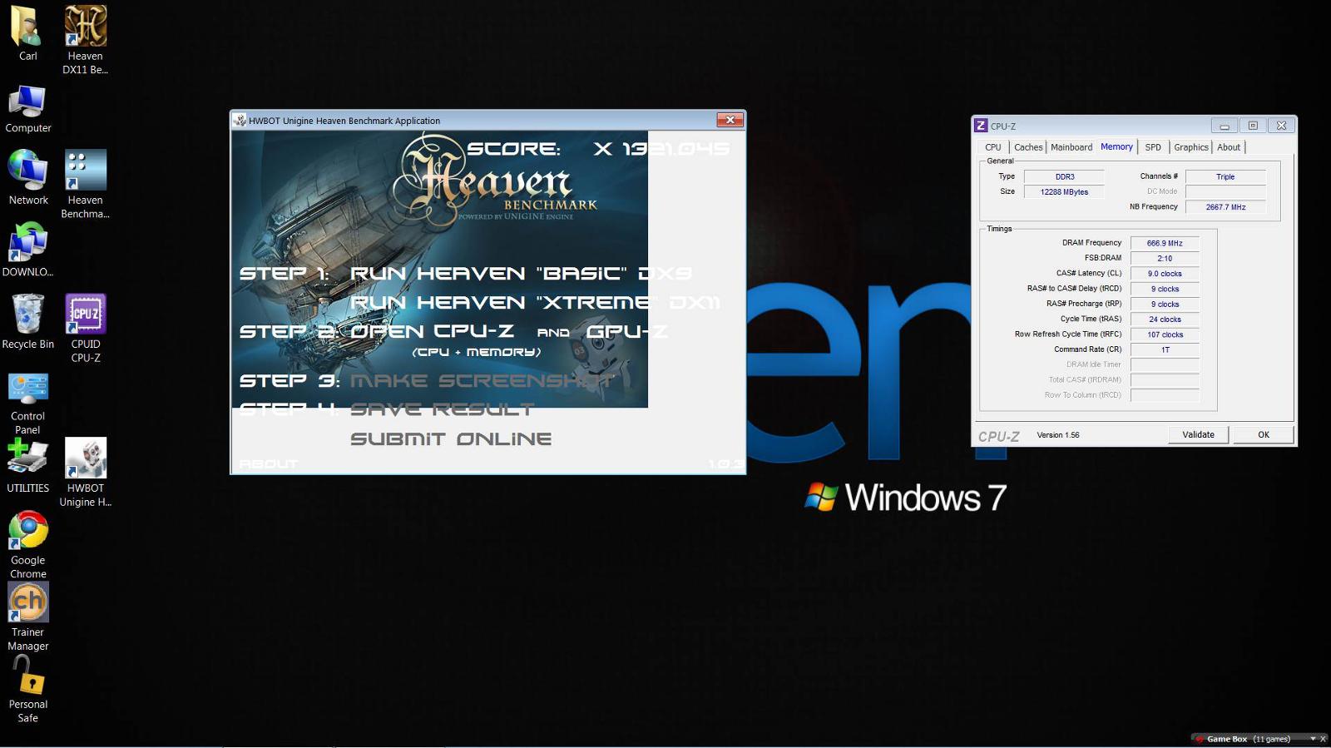The width and height of the screenshot is (1331, 748).
Task: Open the Personal Safe icon
Action: click(x=27, y=689)
